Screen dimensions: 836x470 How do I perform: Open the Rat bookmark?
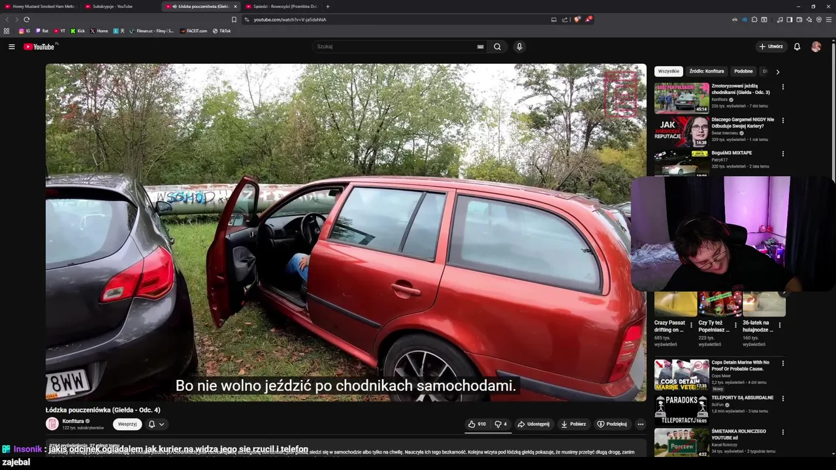click(x=42, y=31)
